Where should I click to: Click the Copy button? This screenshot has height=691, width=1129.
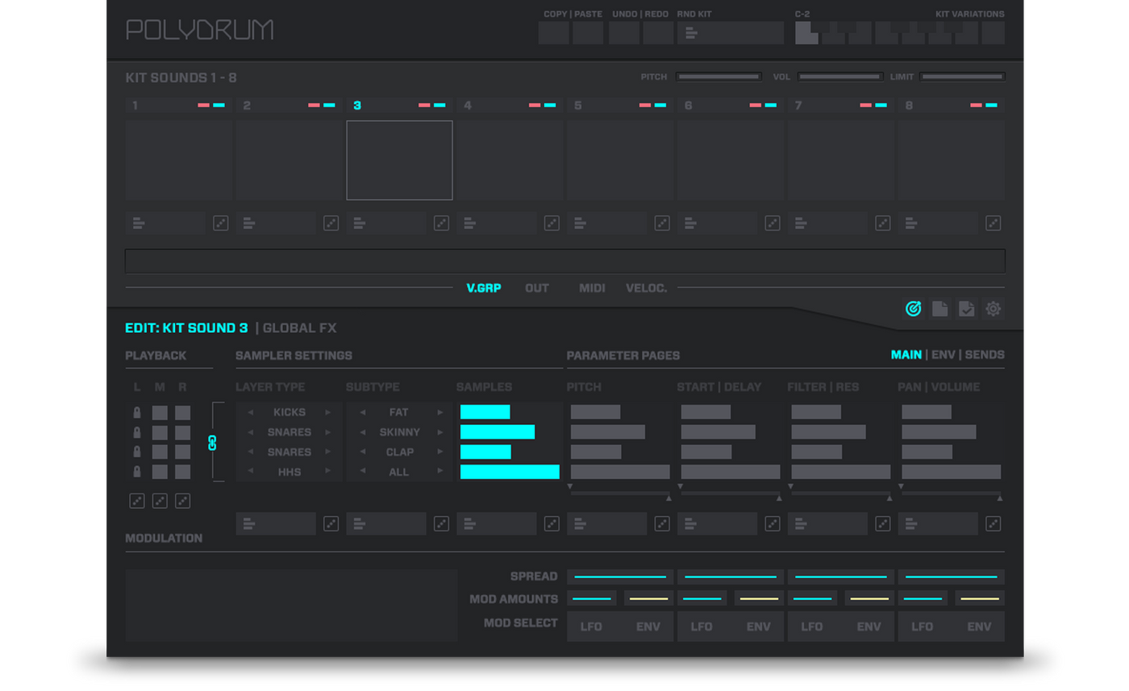(554, 33)
